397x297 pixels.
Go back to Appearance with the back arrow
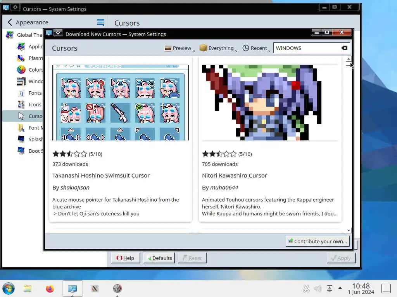pos(10,22)
